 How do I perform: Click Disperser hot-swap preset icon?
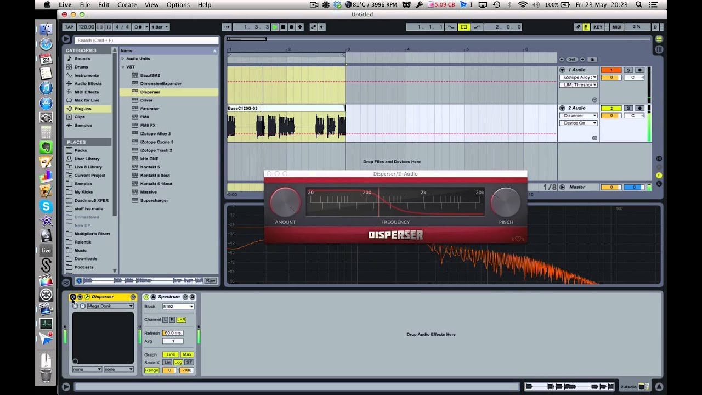coord(133,297)
